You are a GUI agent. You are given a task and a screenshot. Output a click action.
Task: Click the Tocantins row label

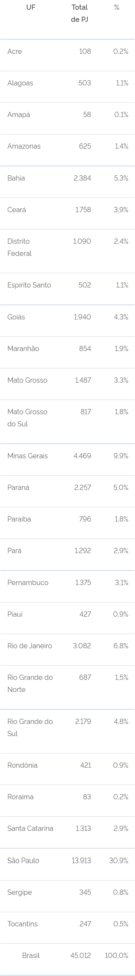tap(23, 924)
